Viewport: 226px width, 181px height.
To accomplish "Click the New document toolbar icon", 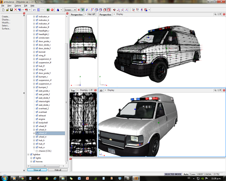I will point(3,10).
